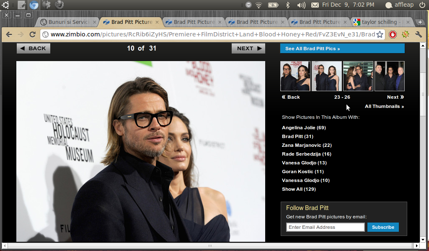
Task: Click horizontal scrollbar right arrow
Action: (x=417, y=246)
